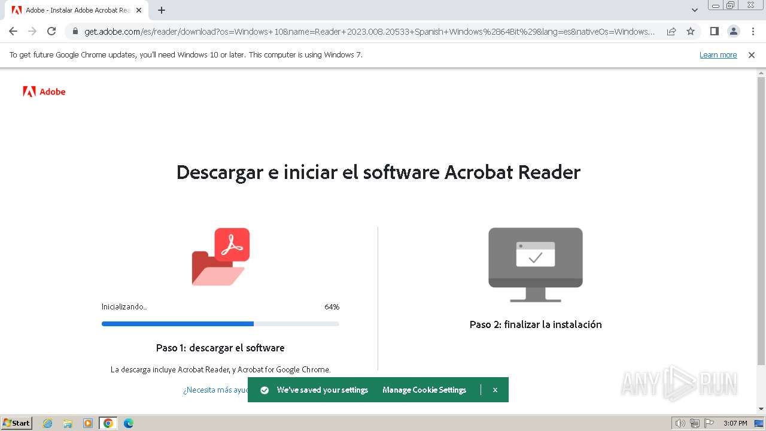766x431 pixels.
Task: Click the page vertical scrollbar
Action: pyautogui.click(x=761, y=221)
